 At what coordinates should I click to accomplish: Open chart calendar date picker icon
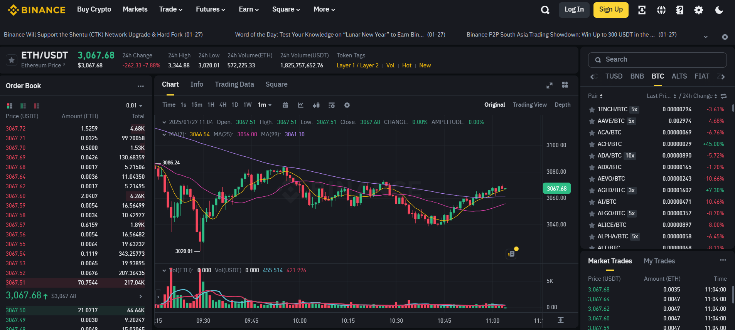click(285, 105)
